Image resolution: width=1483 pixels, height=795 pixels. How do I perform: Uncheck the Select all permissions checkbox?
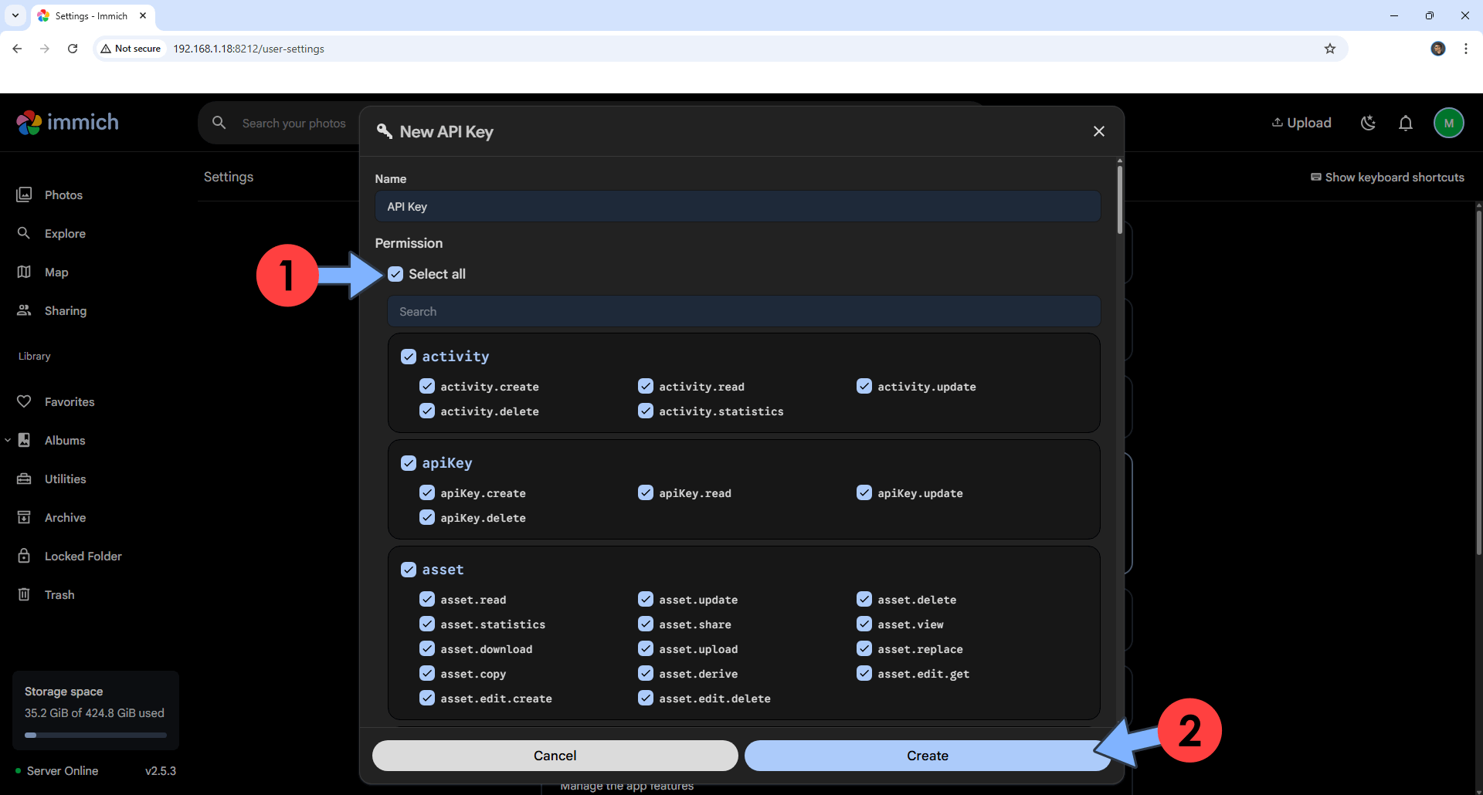(x=395, y=274)
